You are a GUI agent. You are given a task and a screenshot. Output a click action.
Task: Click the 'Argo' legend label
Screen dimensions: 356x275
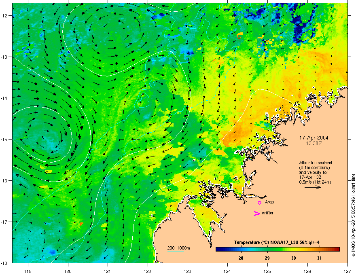[269, 202]
